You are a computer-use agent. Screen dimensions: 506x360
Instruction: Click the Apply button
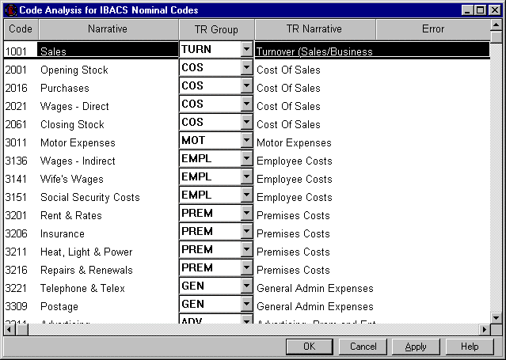coord(416,347)
